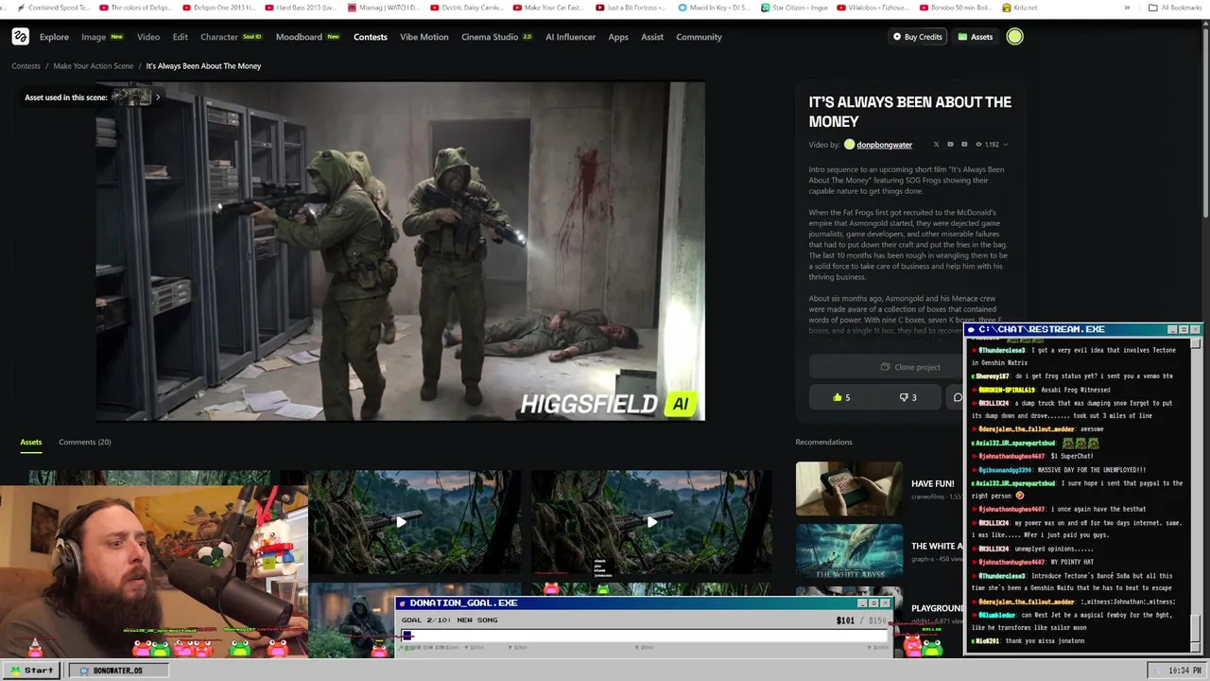Image resolution: width=1210 pixels, height=681 pixels.
Task: Open the Assets button in header
Action: (x=976, y=37)
